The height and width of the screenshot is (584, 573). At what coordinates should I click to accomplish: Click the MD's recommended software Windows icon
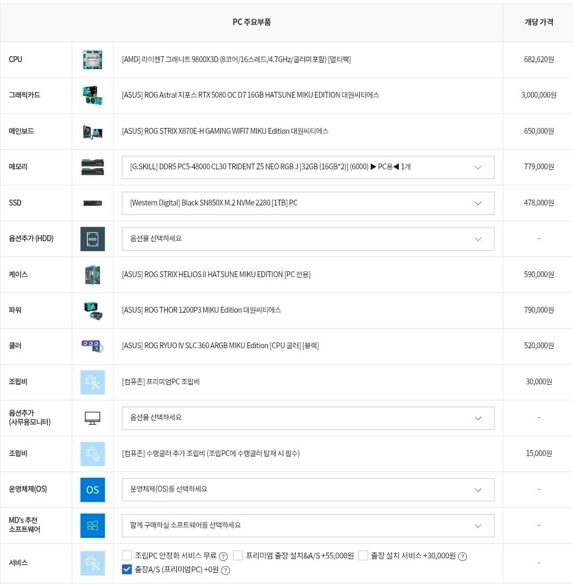click(92, 526)
